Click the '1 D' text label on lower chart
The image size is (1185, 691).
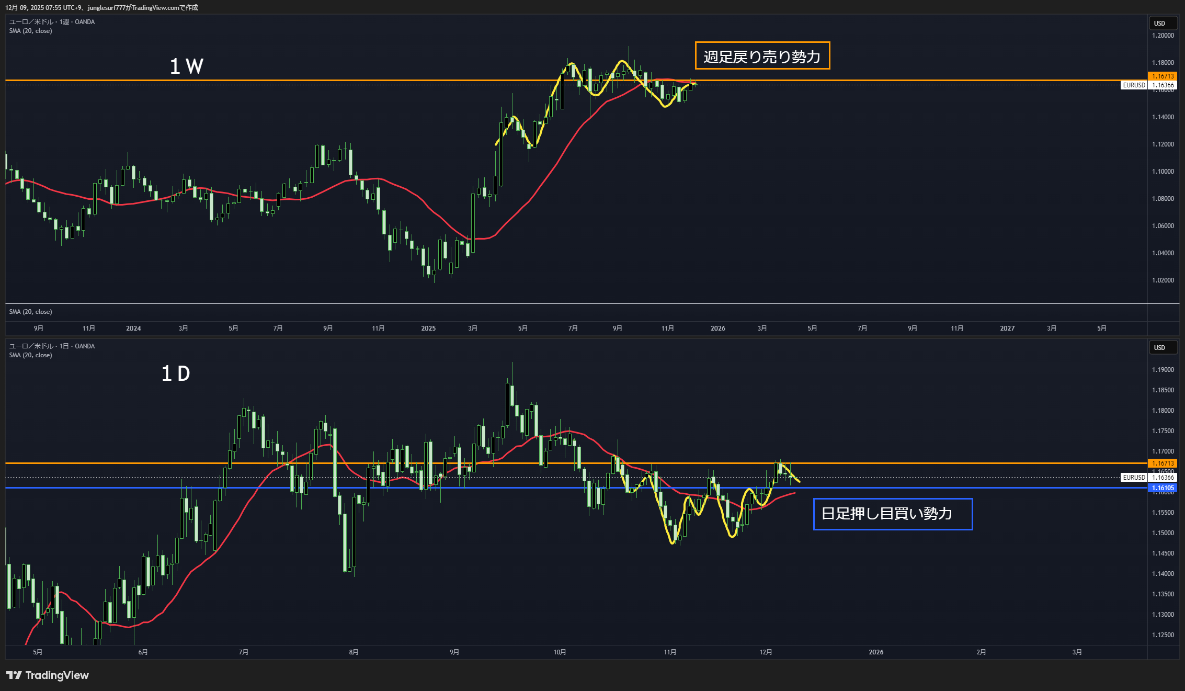click(176, 373)
